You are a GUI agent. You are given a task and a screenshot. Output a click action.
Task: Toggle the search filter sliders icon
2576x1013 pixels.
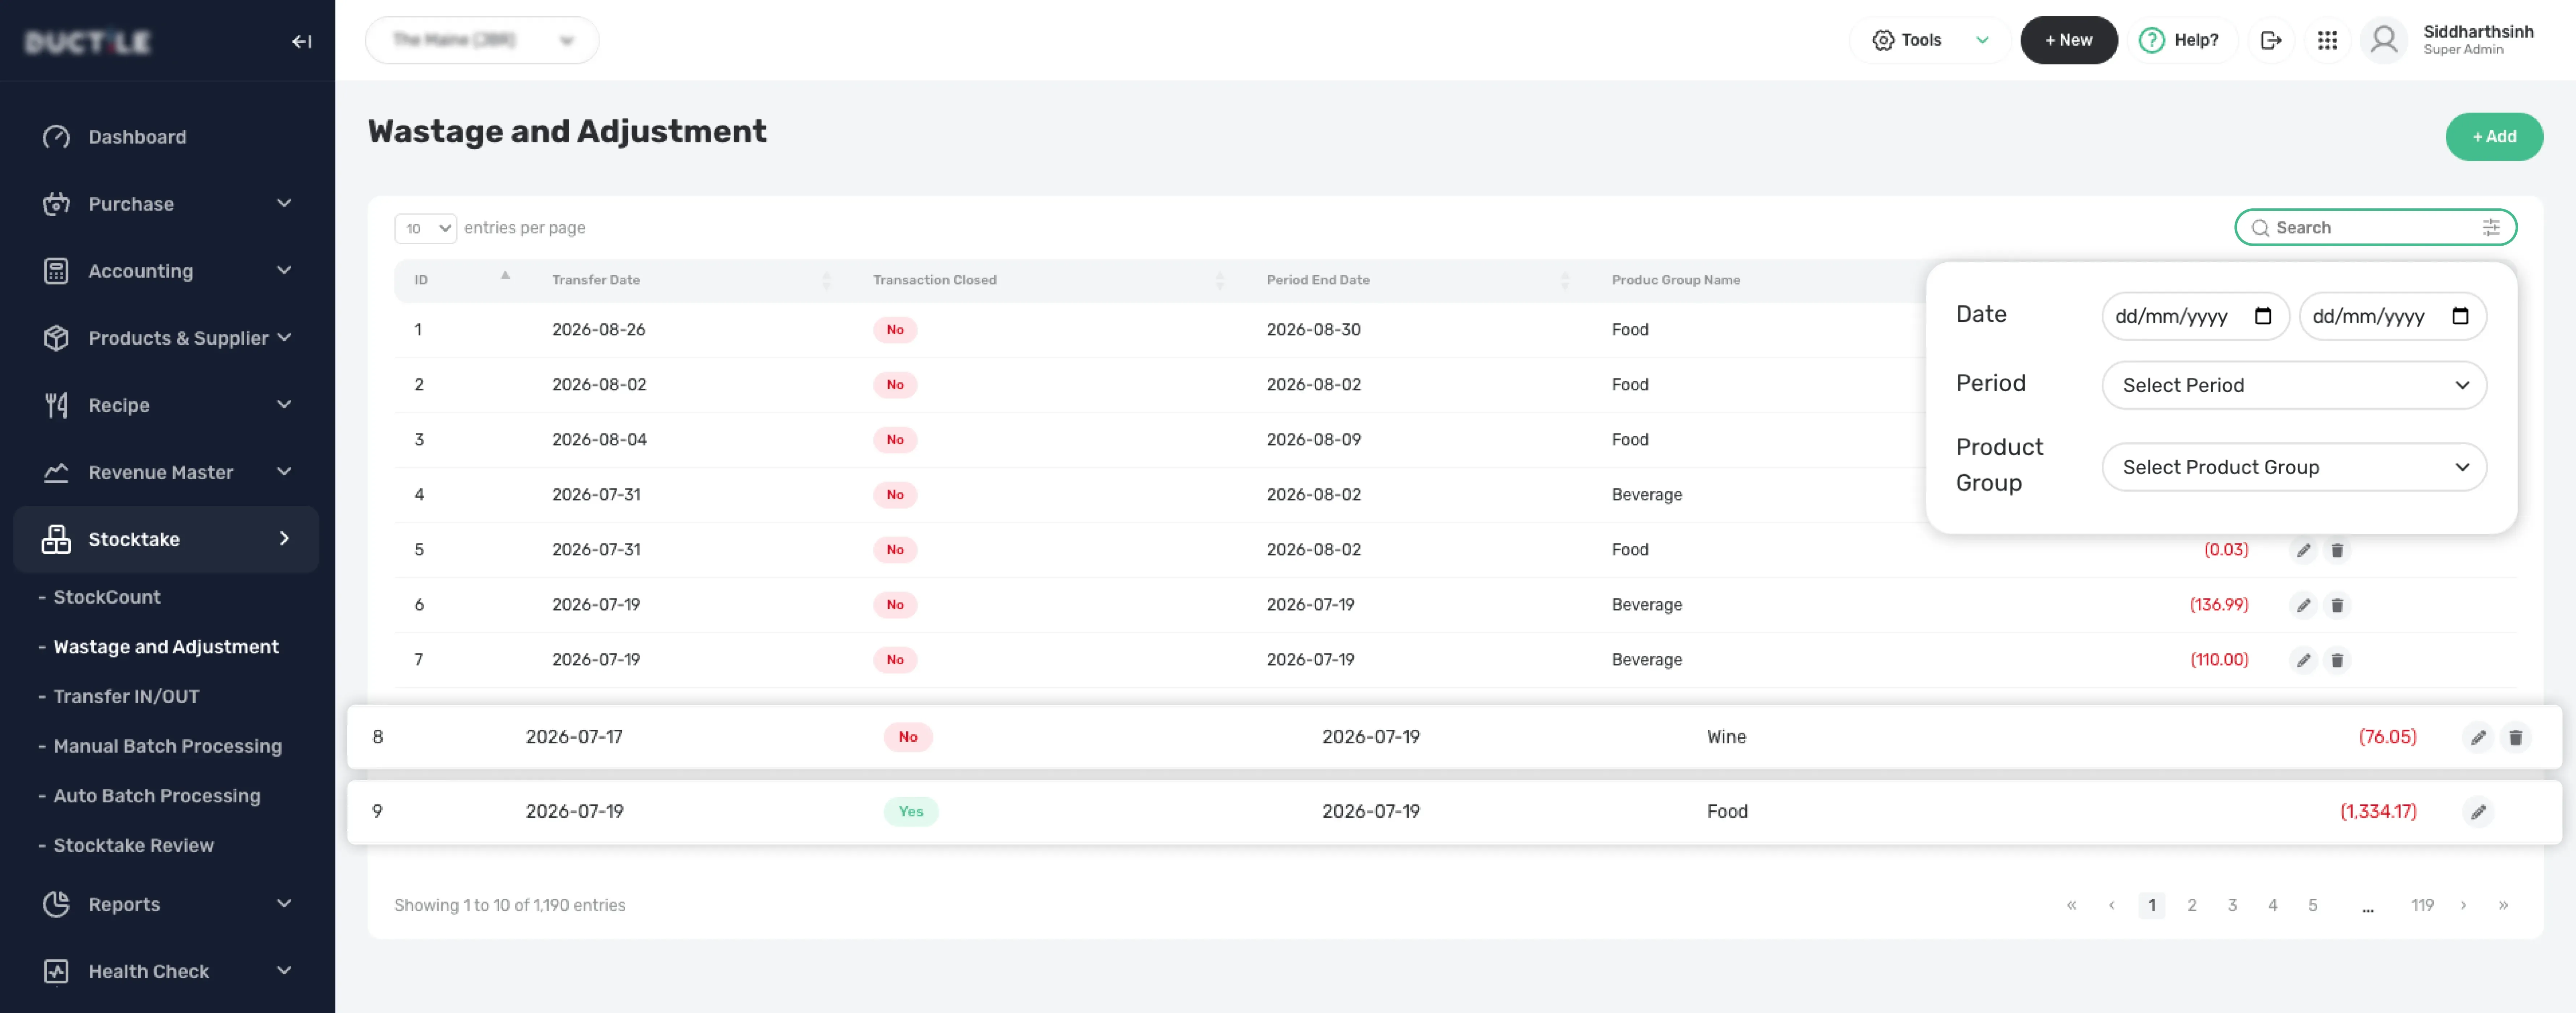click(2491, 228)
